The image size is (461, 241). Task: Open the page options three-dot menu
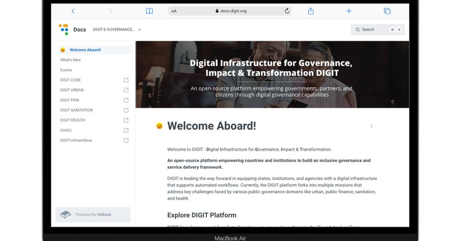pyautogui.click(x=371, y=126)
